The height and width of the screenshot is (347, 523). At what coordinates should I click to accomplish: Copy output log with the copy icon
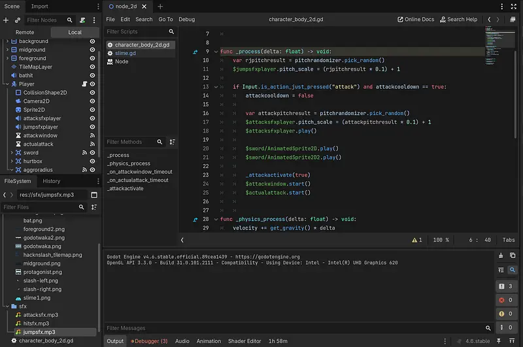513,256
